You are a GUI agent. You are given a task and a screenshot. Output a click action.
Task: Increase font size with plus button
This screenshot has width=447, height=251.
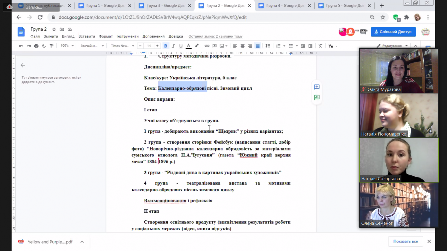157,46
